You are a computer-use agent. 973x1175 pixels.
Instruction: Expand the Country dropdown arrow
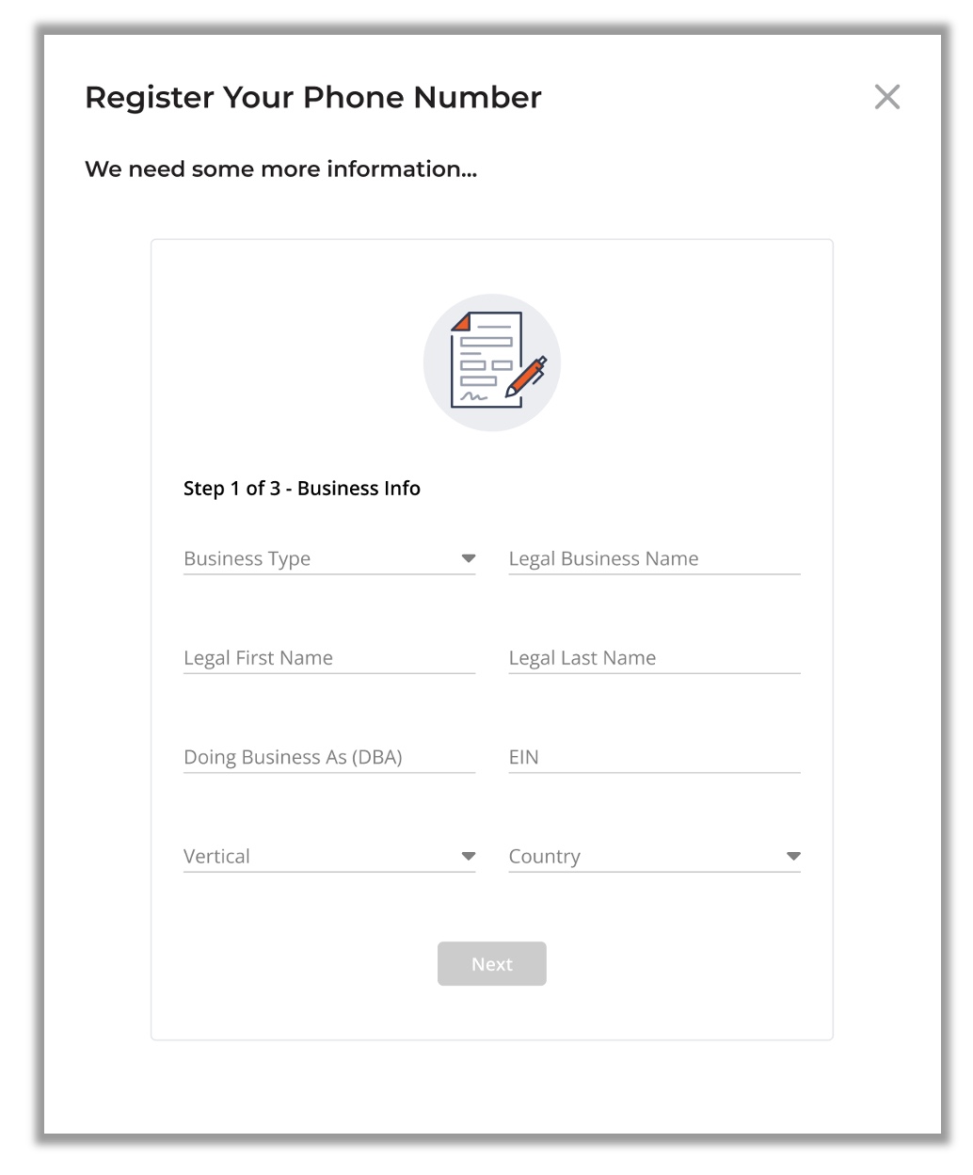(793, 856)
